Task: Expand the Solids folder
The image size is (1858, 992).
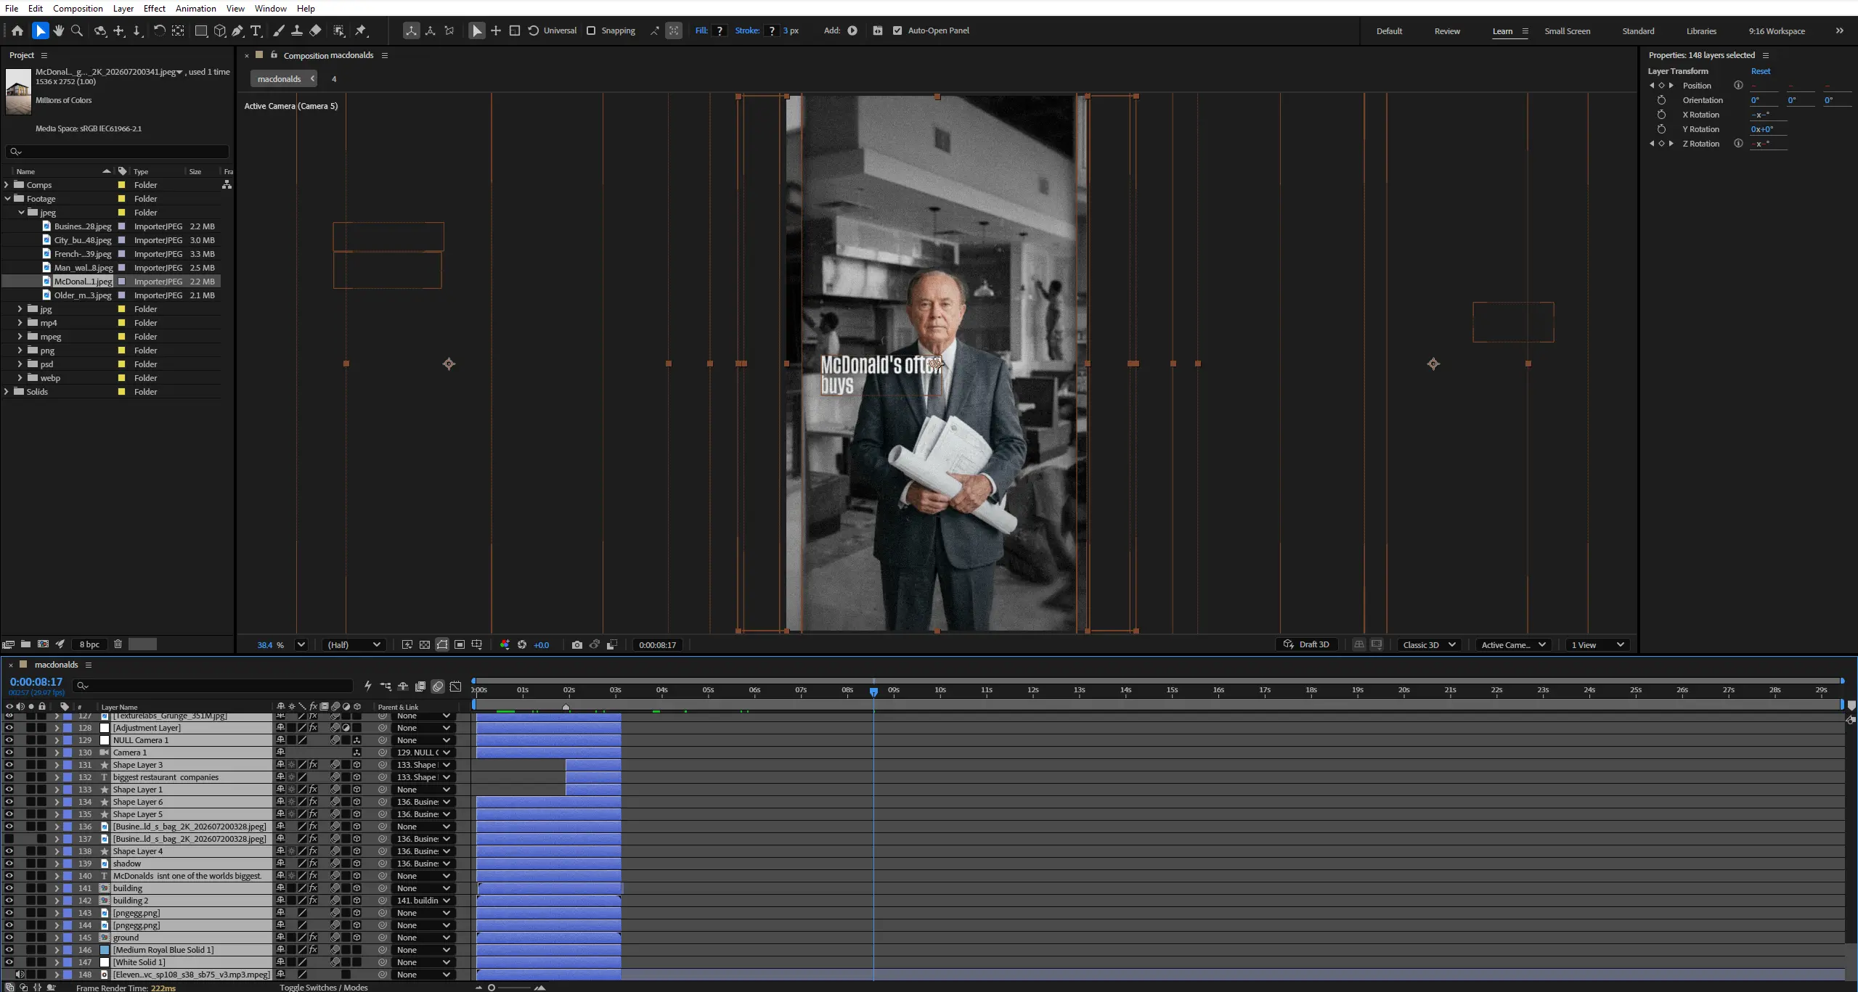Action: coord(7,392)
